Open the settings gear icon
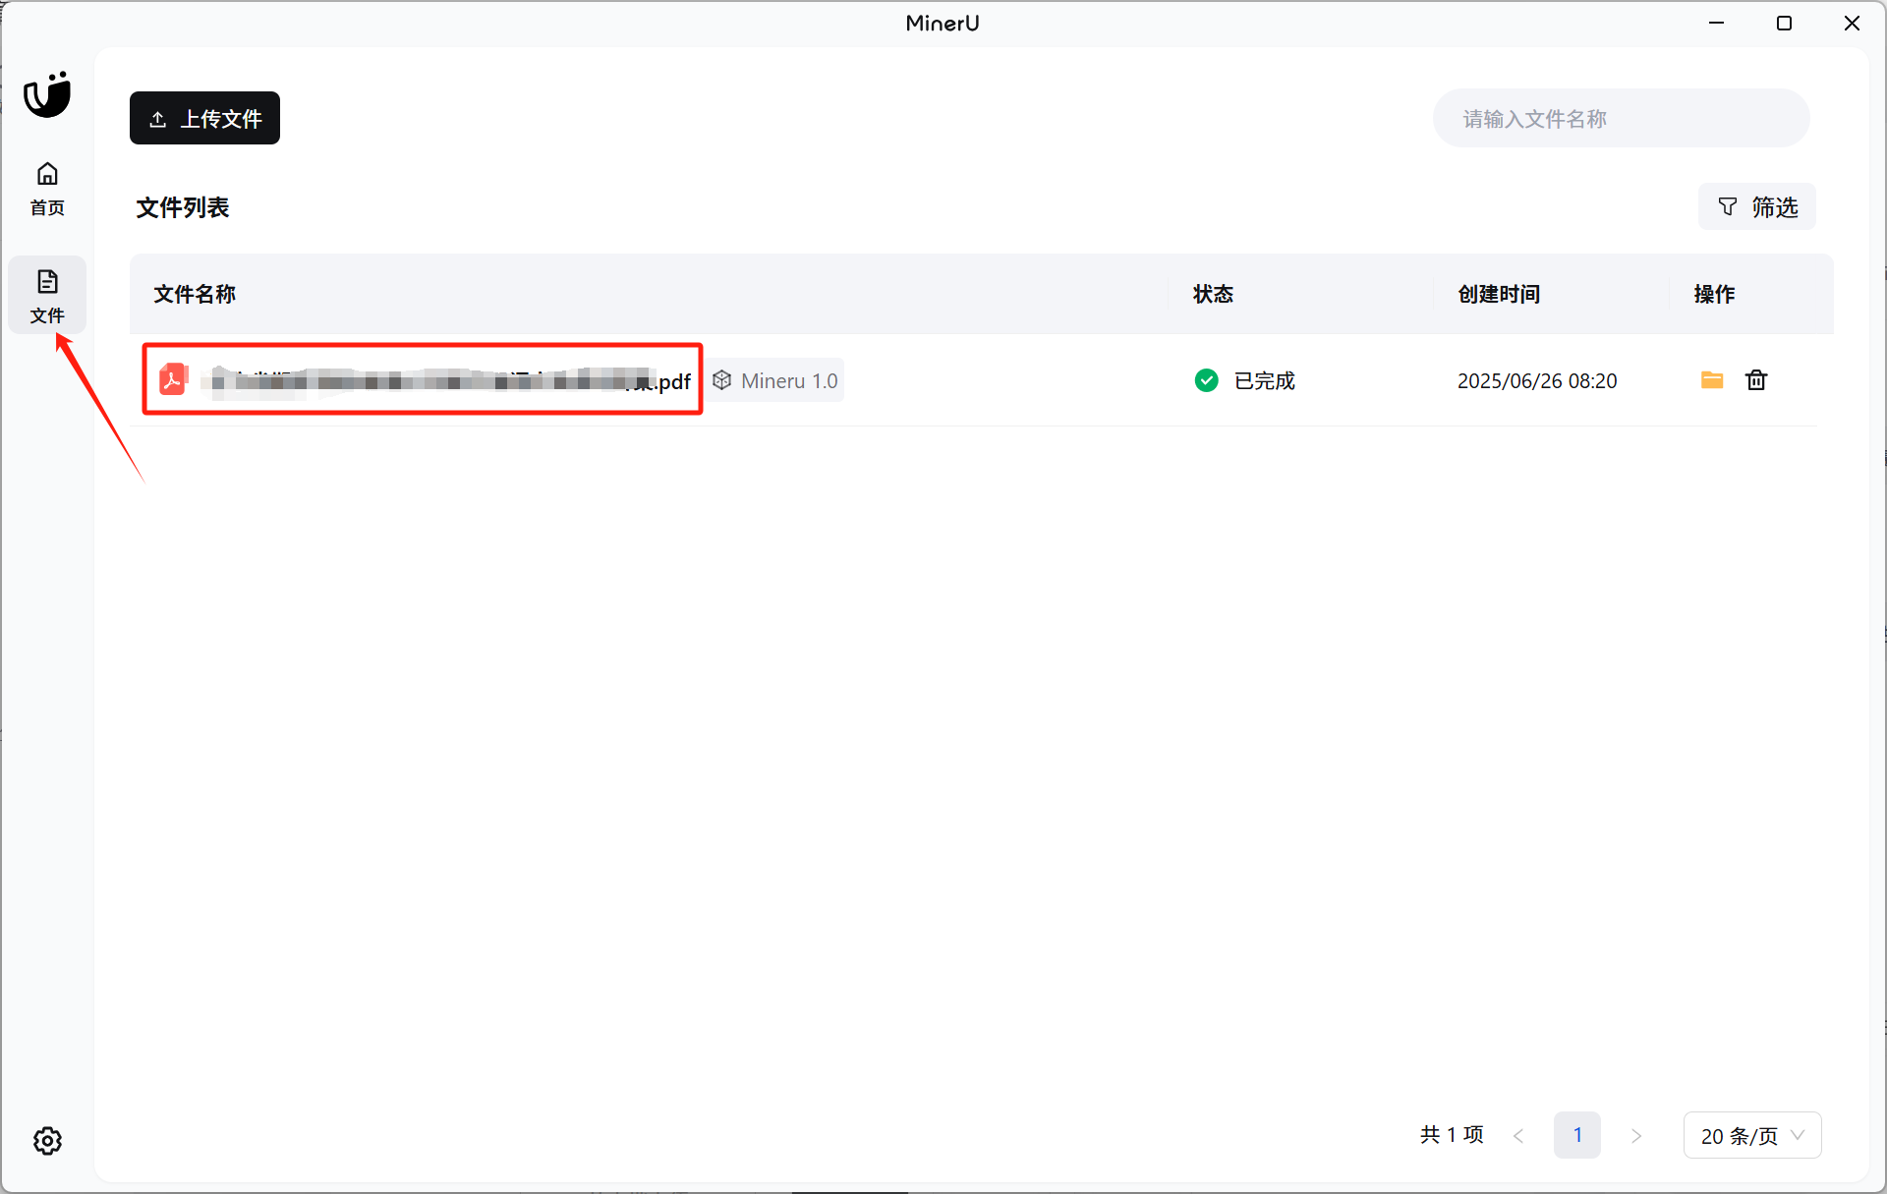The height and width of the screenshot is (1194, 1887). tap(47, 1140)
